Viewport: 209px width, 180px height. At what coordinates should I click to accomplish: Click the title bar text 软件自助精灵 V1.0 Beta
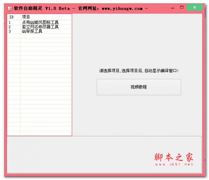click(42, 8)
